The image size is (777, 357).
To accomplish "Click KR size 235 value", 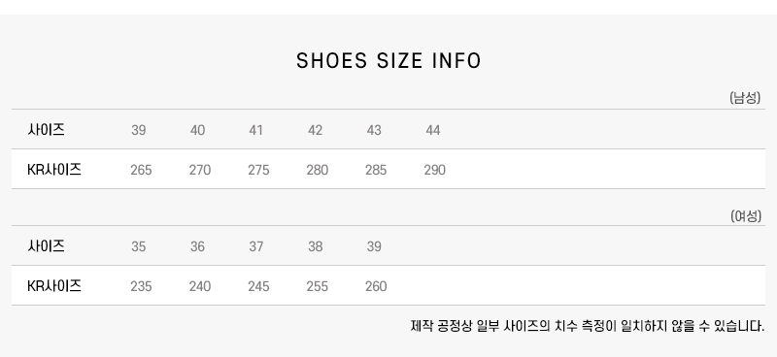I will [141, 287].
